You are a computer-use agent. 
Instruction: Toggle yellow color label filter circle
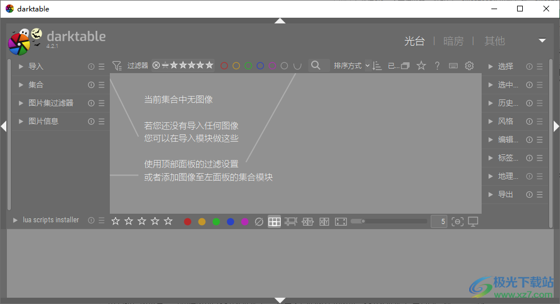click(x=236, y=66)
